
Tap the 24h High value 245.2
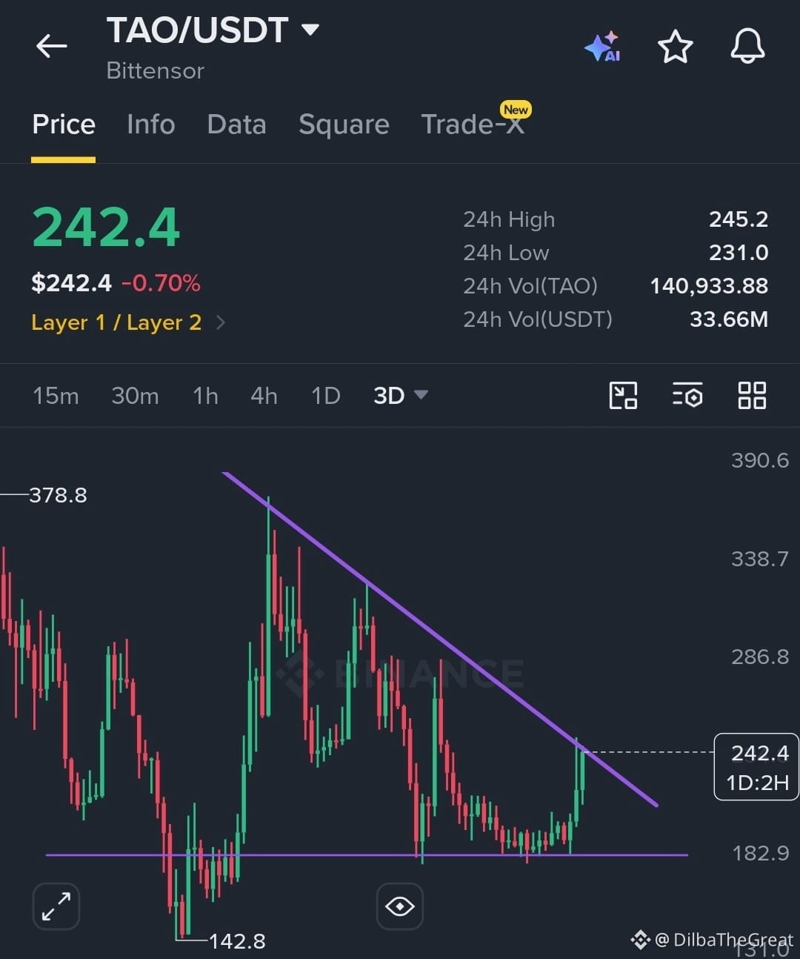pos(739,219)
